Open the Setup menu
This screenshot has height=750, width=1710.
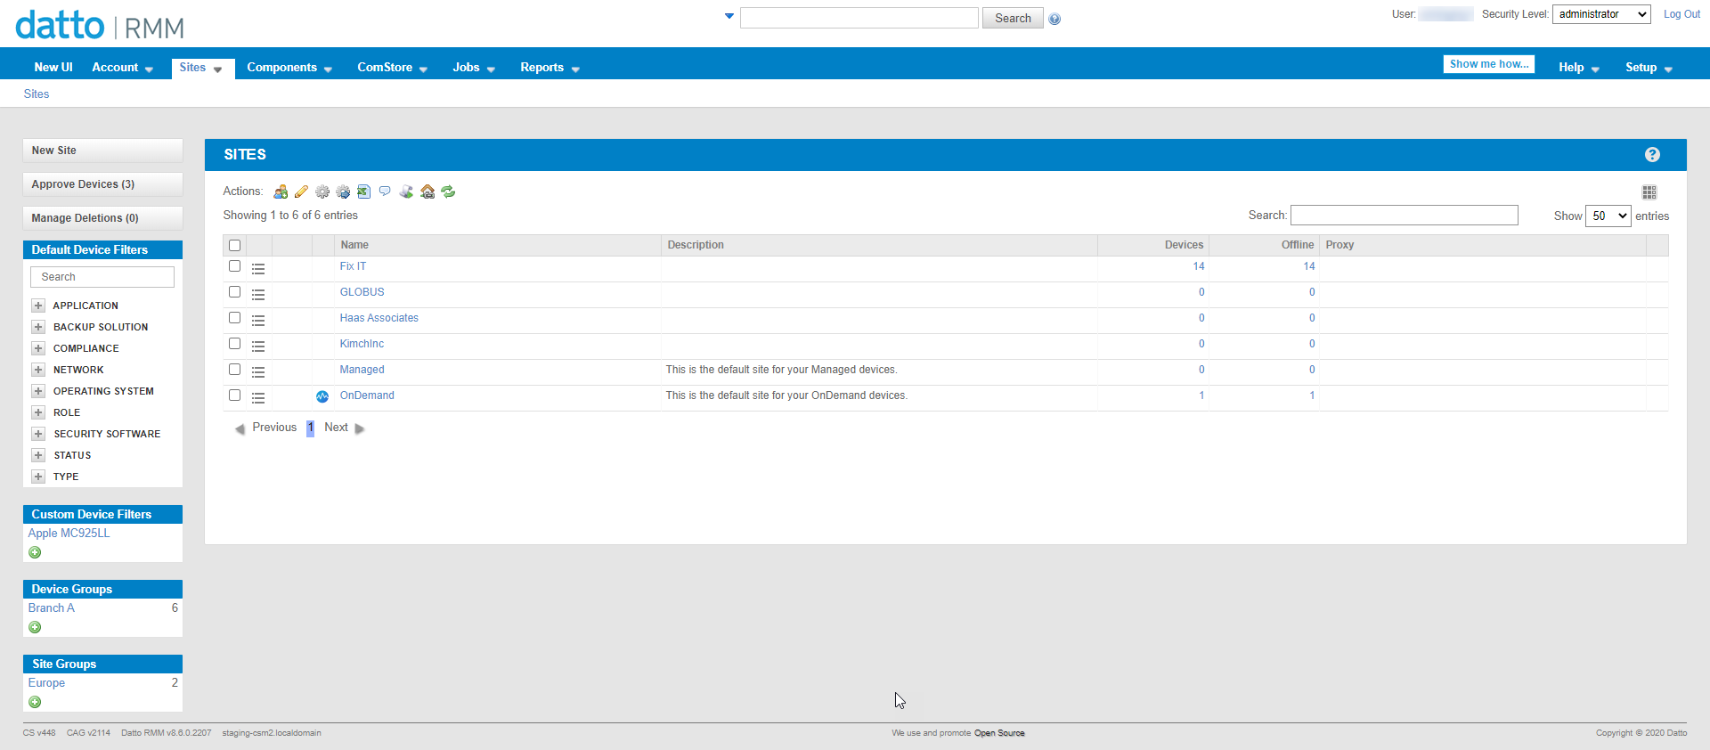pos(1649,68)
